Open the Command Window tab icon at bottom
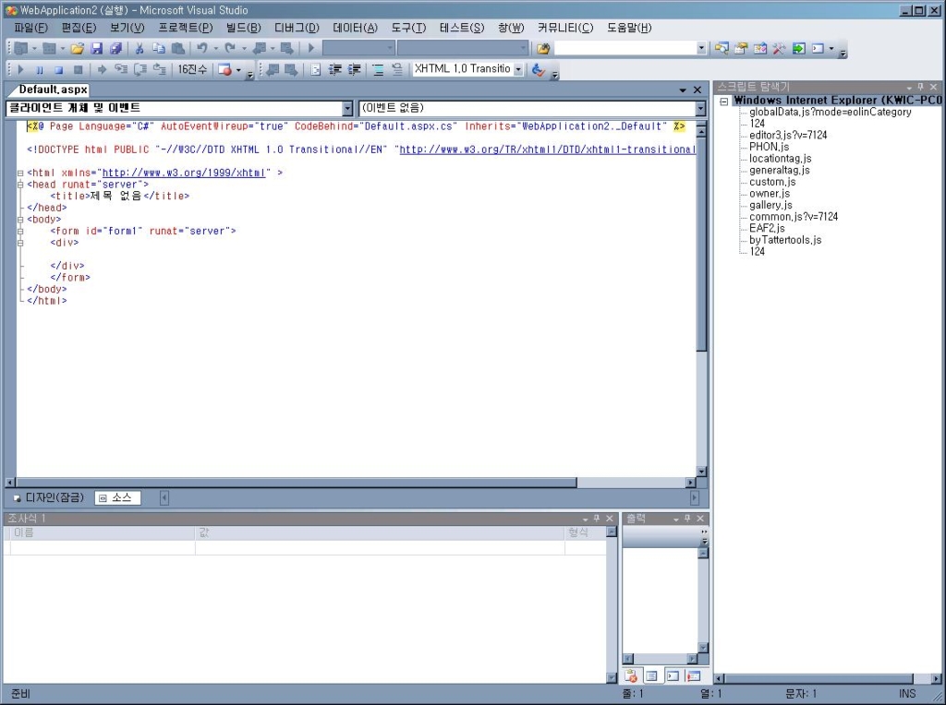 pos(673,676)
